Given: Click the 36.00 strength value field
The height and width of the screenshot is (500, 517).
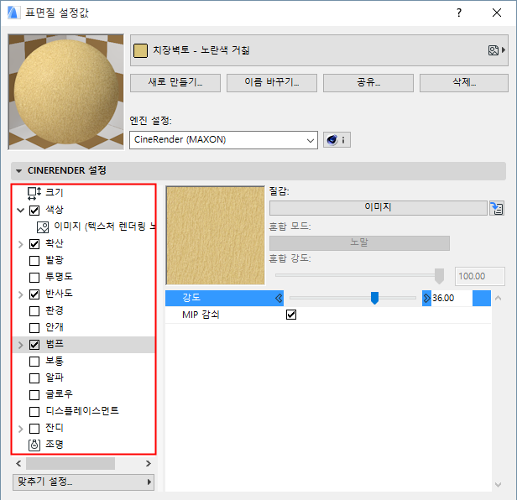Looking at the screenshot, I should pos(452,299).
